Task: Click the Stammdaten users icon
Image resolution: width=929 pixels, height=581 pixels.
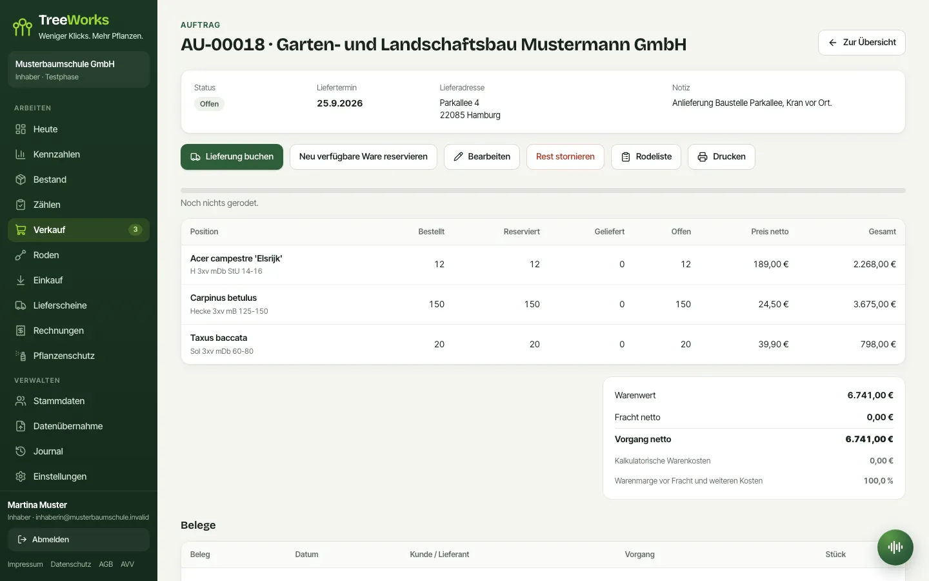Action: click(21, 401)
